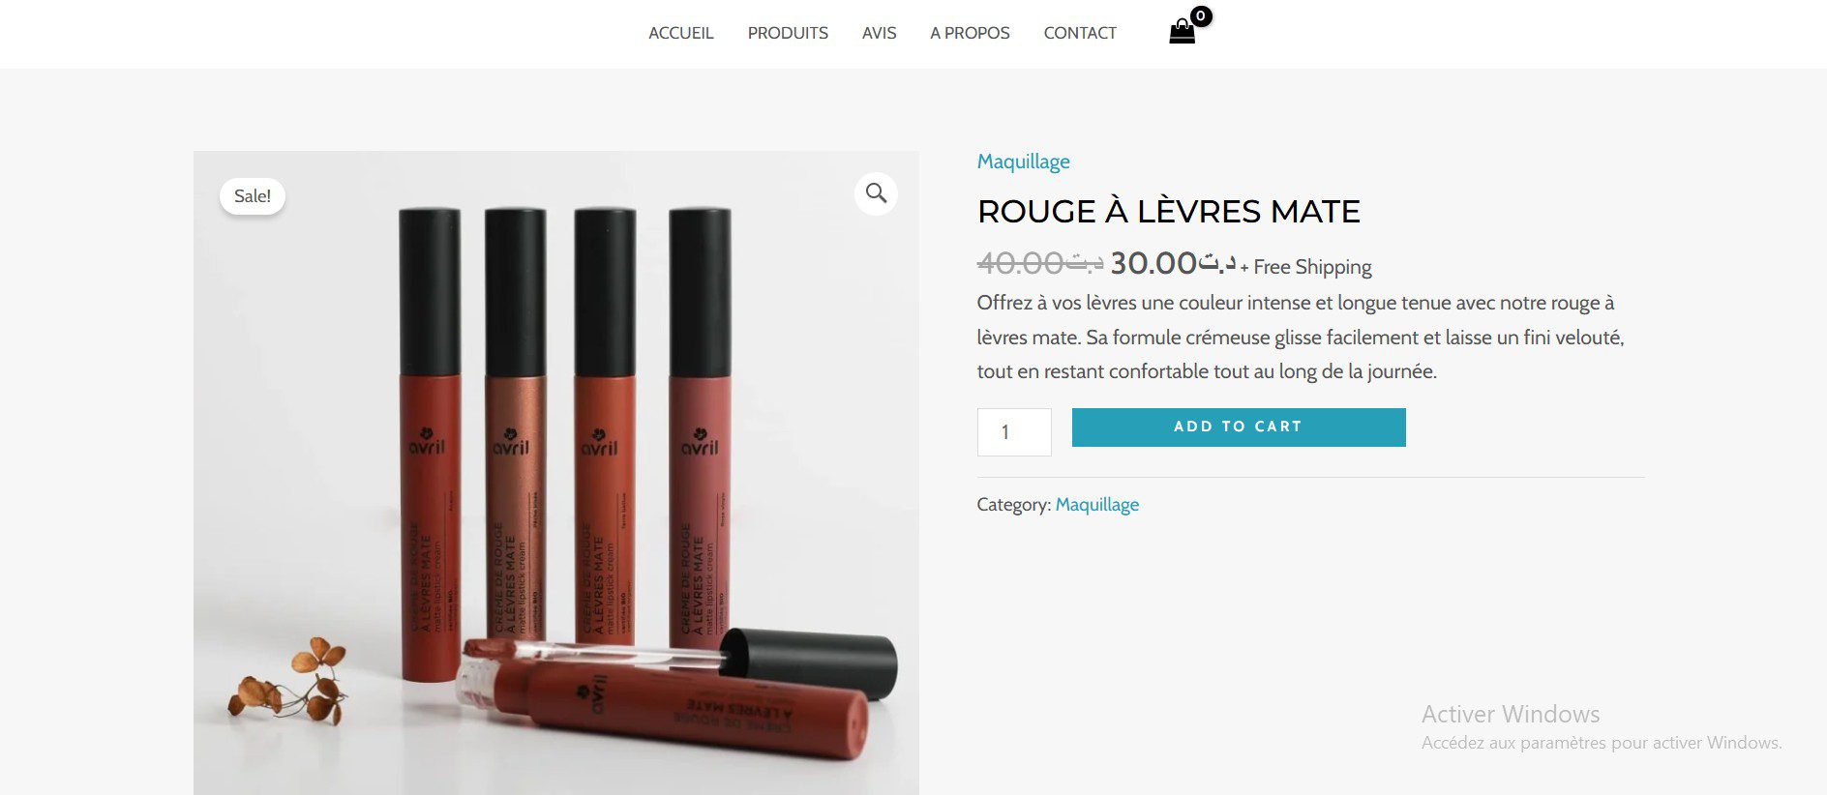The height and width of the screenshot is (795, 1827).
Task: Click the magnifier zoom icon on product image
Action: (876, 193)
